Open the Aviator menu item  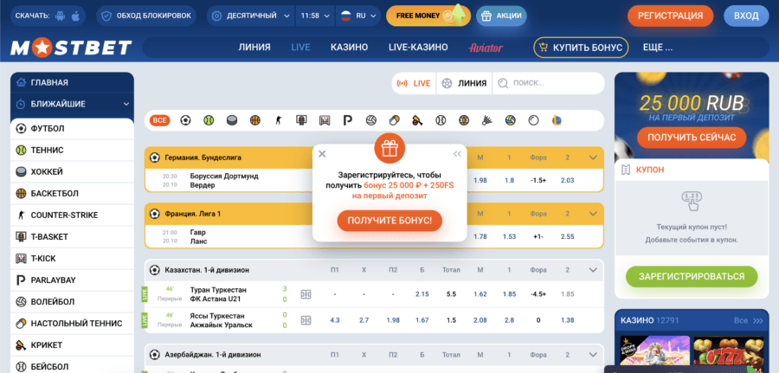pos(485,48)
